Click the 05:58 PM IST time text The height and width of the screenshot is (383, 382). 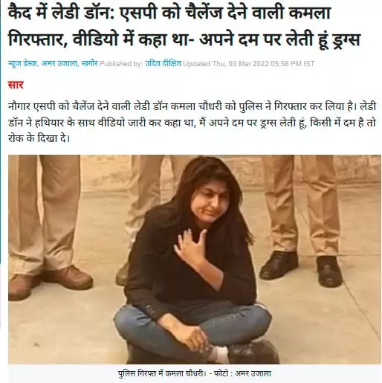click(x=292, y=64)
